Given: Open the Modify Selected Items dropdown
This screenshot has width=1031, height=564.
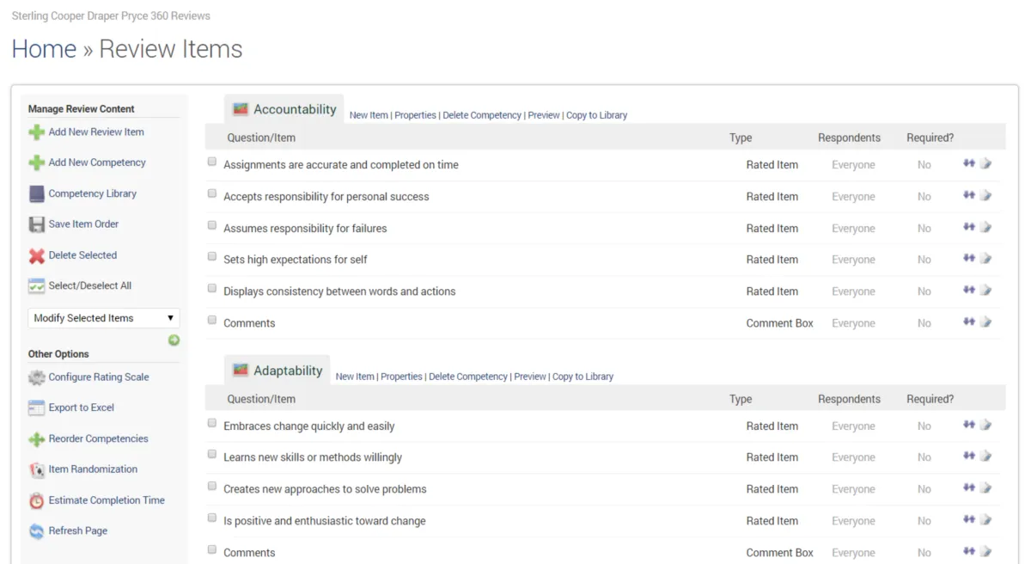Looking at the screenshot, I should [x=103, y=318].
